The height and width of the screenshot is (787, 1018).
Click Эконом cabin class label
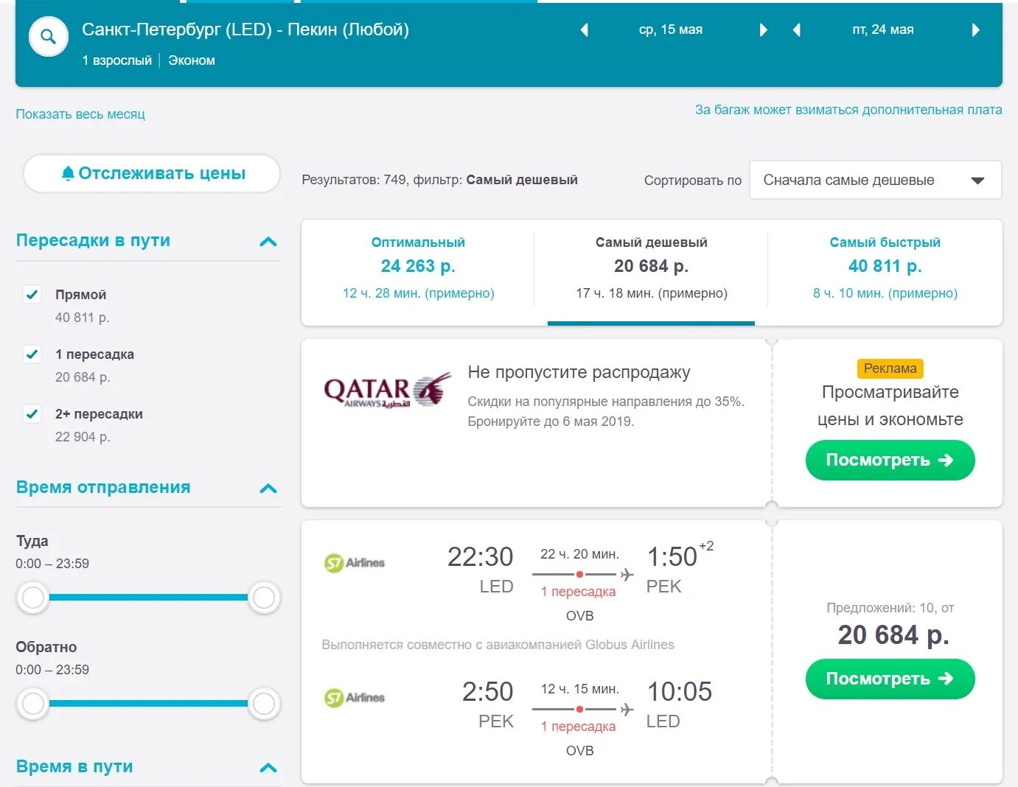(192, 60)
